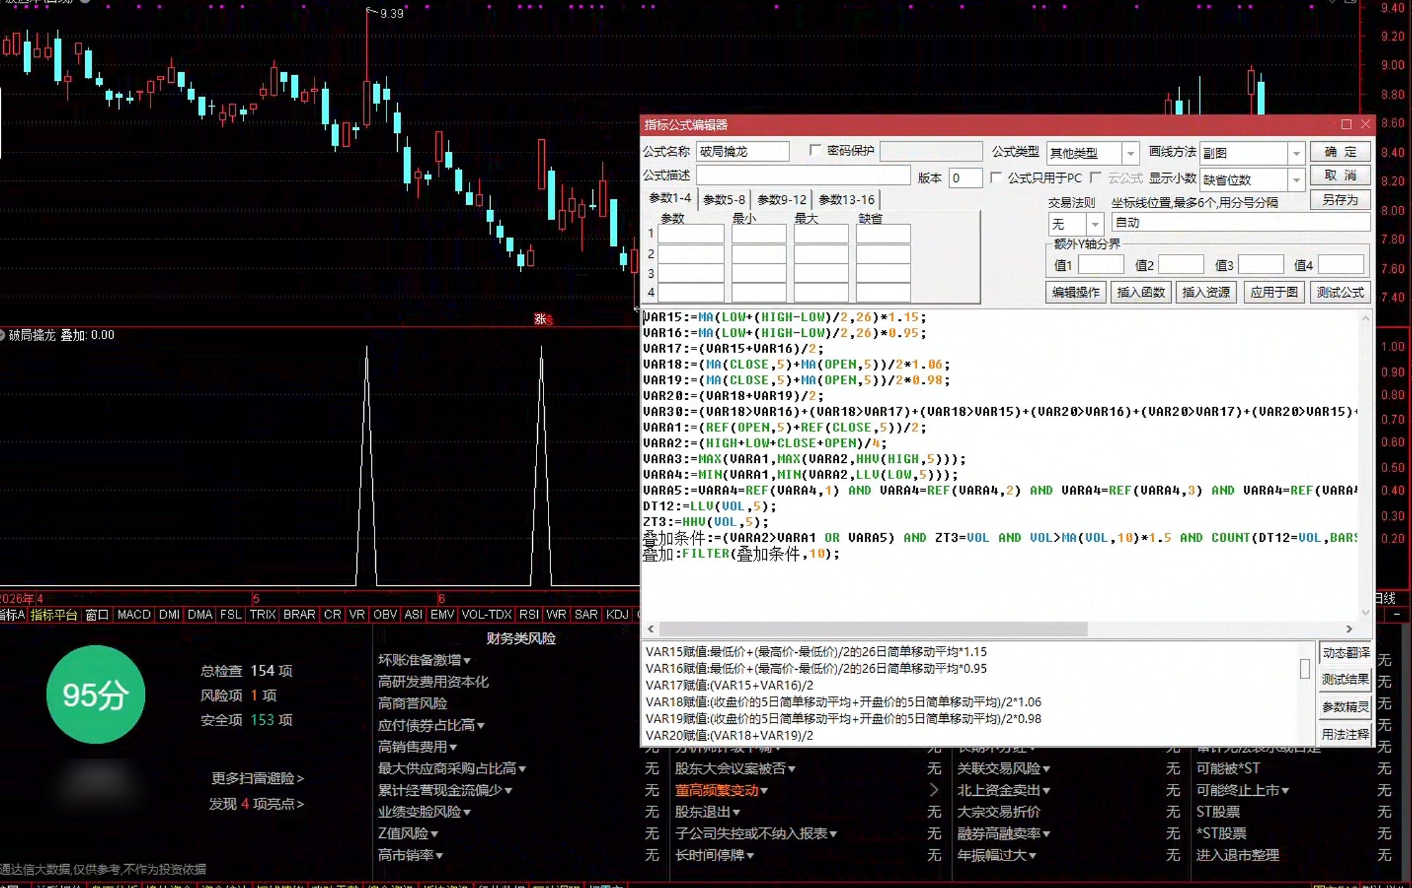Open 更多扫雷避险 link
This screenshot has width=1412, height=888.
pyautogui.click(x=257, y=778)
